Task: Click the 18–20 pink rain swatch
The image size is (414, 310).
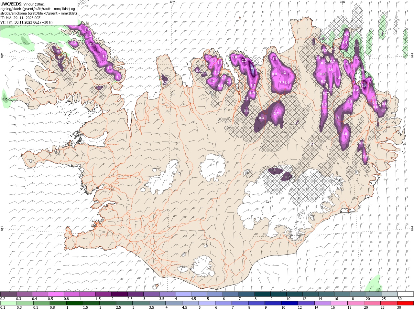Action: (x=355, y=303)
